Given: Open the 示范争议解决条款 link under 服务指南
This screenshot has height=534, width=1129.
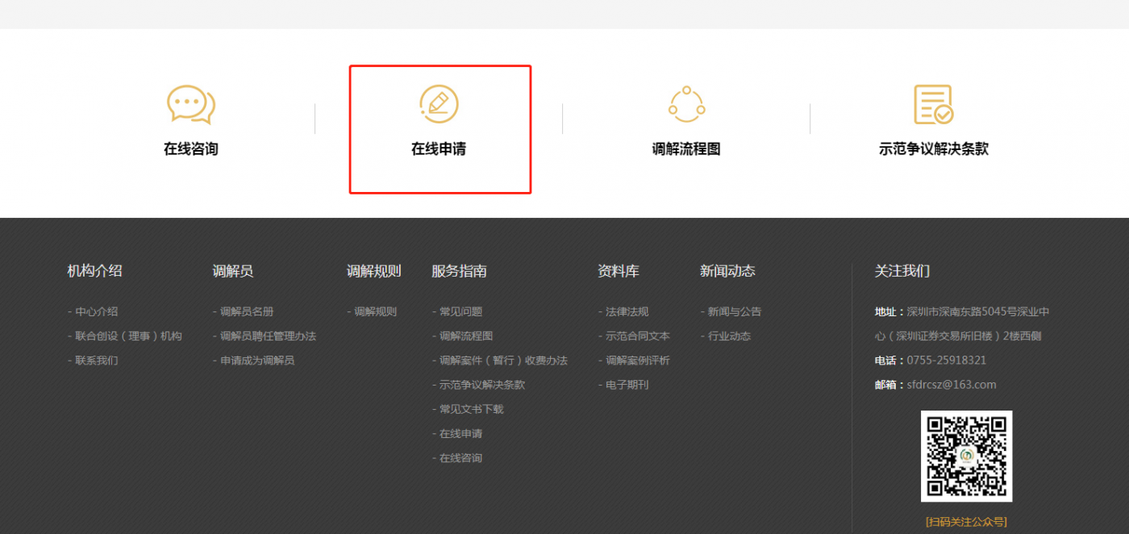Looking at the screenshot, I should 478,385.
